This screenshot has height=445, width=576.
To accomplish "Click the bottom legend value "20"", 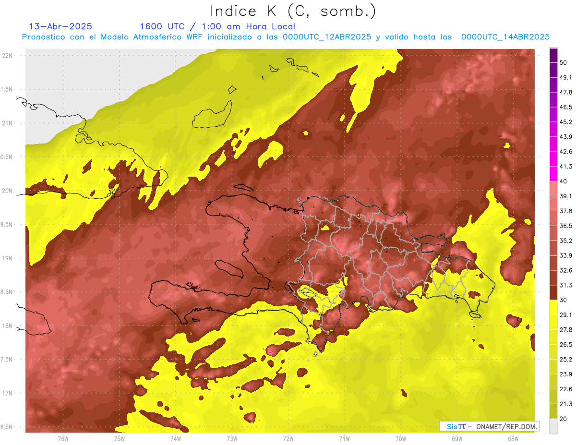I will point(564,419).
